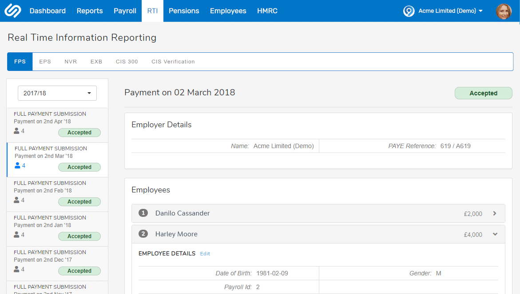Image resolution: width=520 pixels, height=294 pixels.
Task: Click Accepted badge for 2nd Dec '17
Action: click(79, 271)
